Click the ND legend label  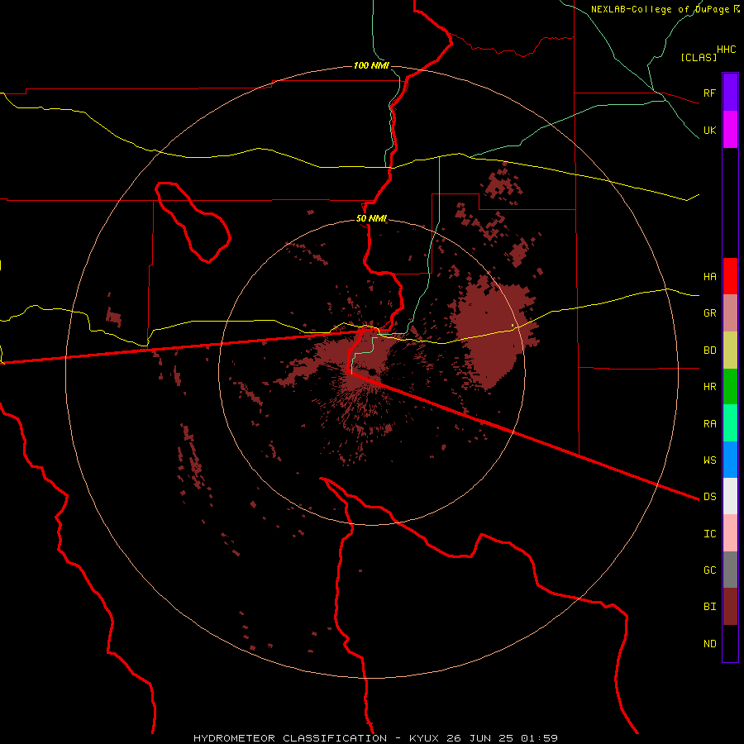(x=709, y=644)
